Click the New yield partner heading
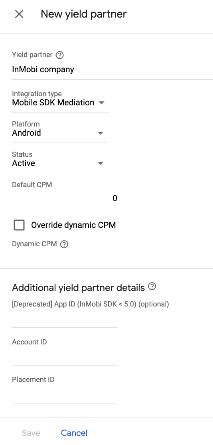Viewport: 213px width, 445px height. (84, 14)
